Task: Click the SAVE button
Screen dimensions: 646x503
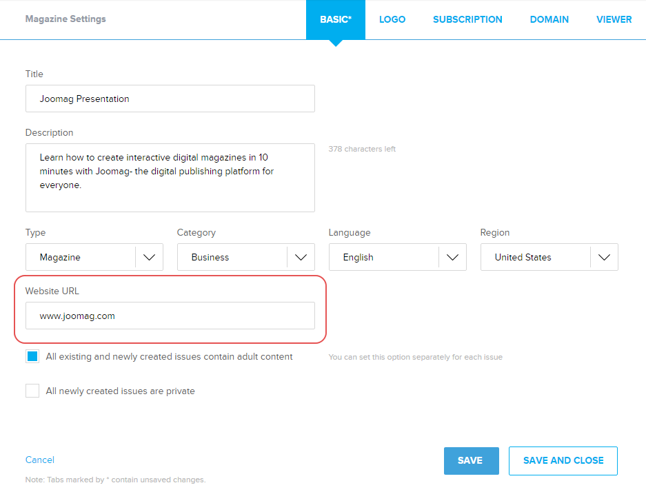Action: [471, 460]
